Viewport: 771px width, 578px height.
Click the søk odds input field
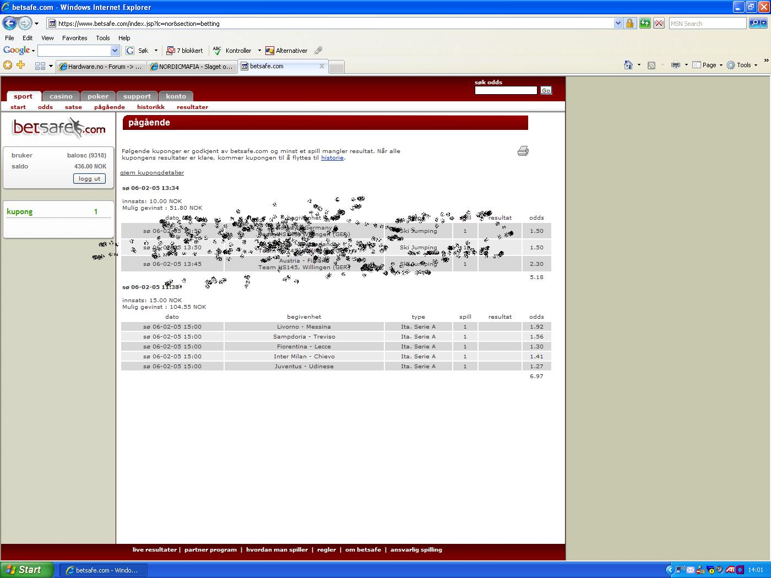506,90
